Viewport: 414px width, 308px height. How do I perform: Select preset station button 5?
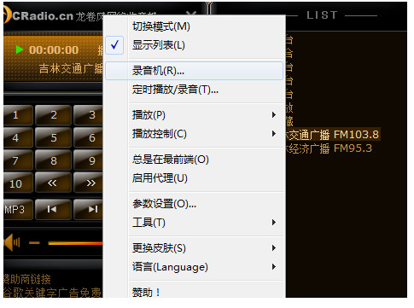[x=53, y=138]
